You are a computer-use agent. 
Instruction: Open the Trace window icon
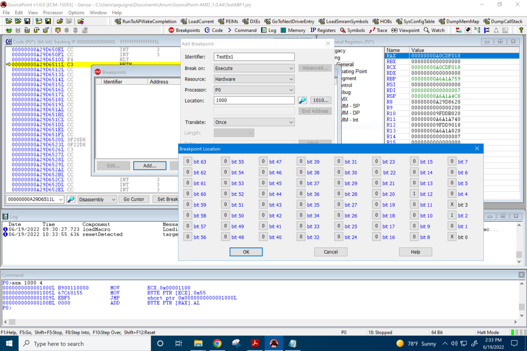point(377,30)
